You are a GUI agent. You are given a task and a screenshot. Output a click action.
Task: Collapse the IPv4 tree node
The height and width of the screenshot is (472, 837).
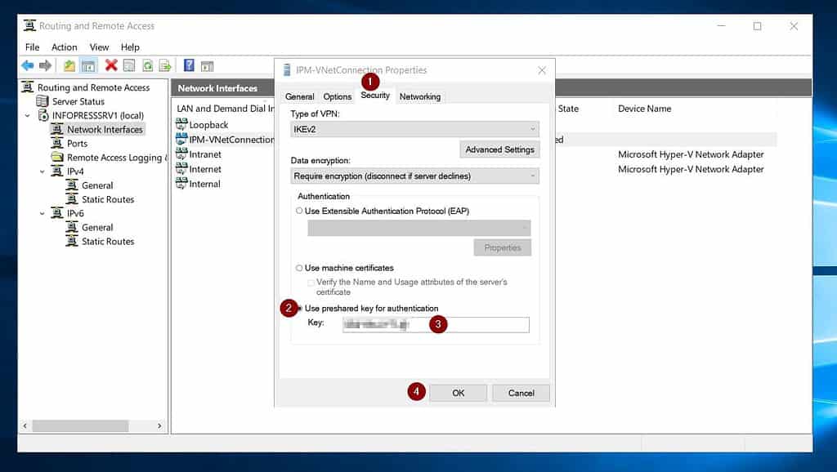pyautogui.click(x=43, y=171)
